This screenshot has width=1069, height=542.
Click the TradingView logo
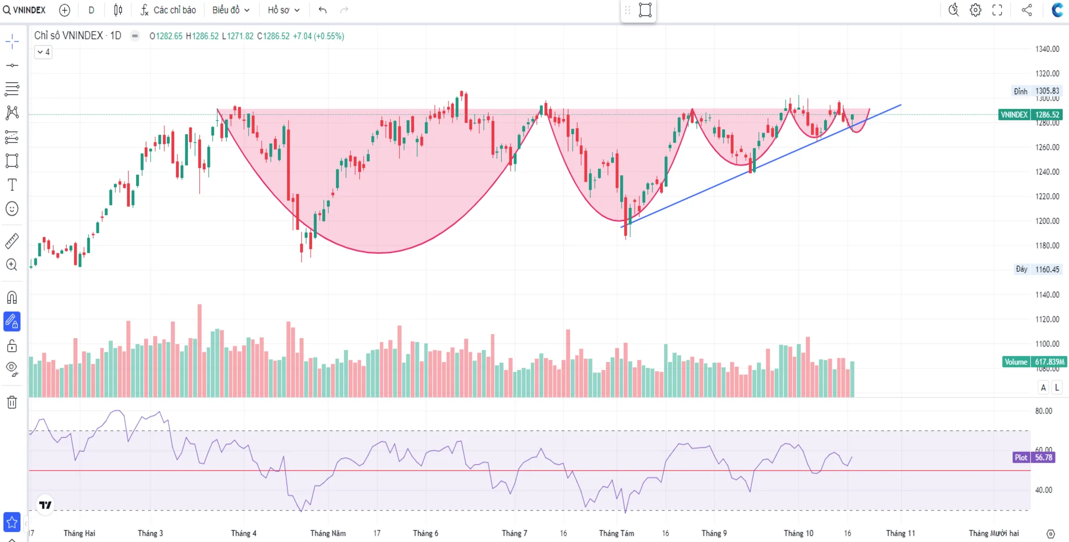(x=45, y=505)
